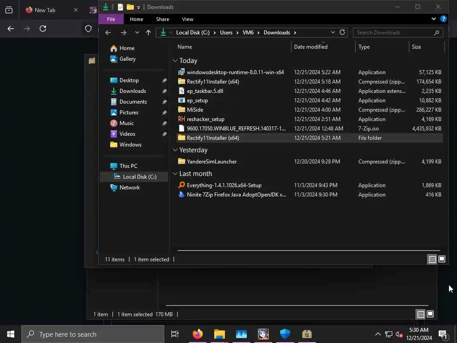This screenshot has width=457, height=343.
Task: Select the MiSide zipped archive
Action: (191, 110)
